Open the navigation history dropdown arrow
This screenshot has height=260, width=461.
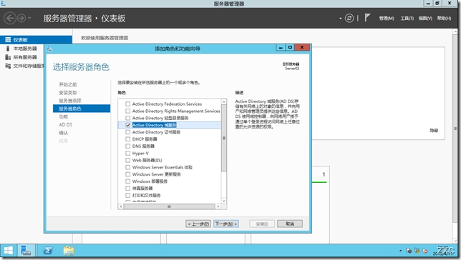(x=29, y=18)
